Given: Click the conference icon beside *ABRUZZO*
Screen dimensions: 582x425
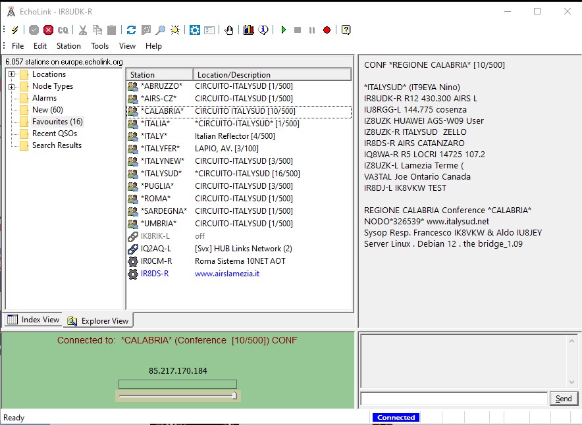Looking at the screenshot, I should coord(133,86).
